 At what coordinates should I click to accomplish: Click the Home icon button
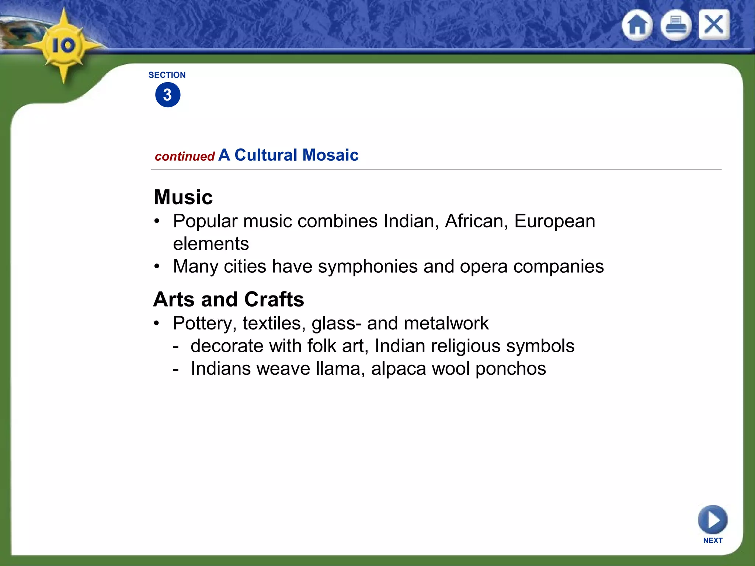tap(637, 25)
